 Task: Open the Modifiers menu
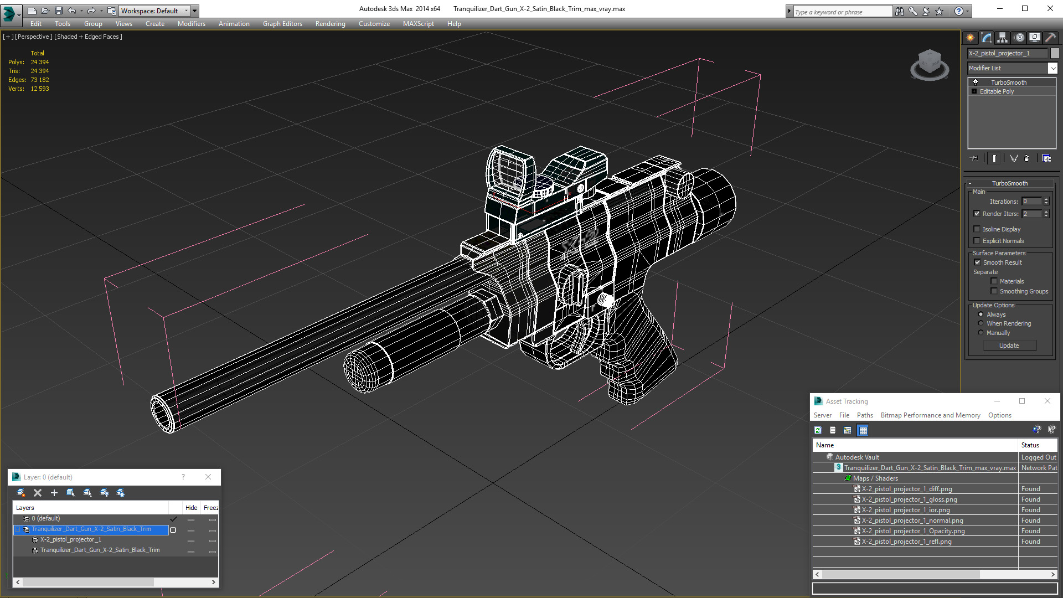(192, 24)
